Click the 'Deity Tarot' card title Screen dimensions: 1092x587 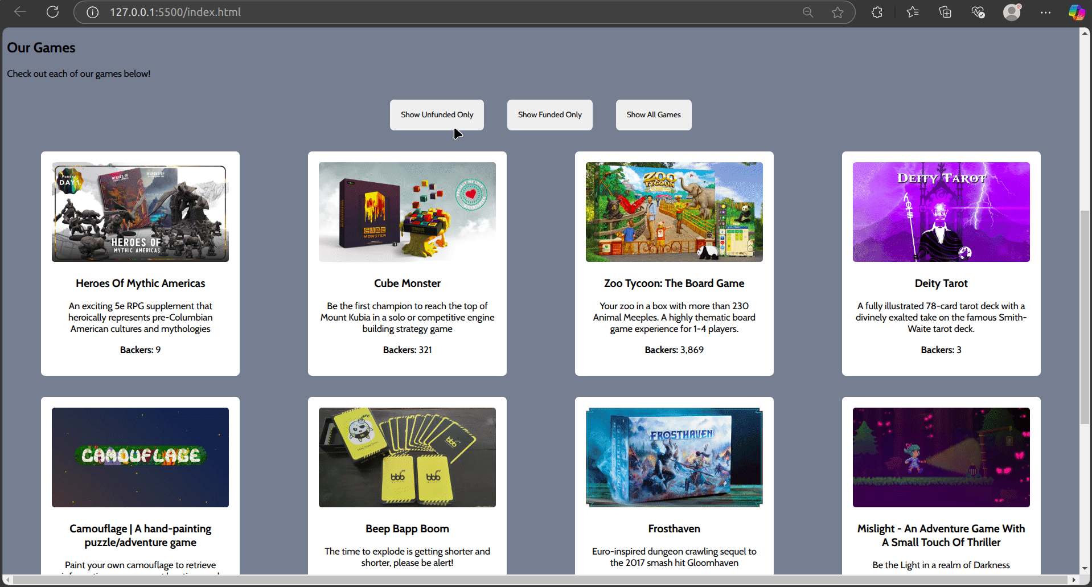point(941,284)
